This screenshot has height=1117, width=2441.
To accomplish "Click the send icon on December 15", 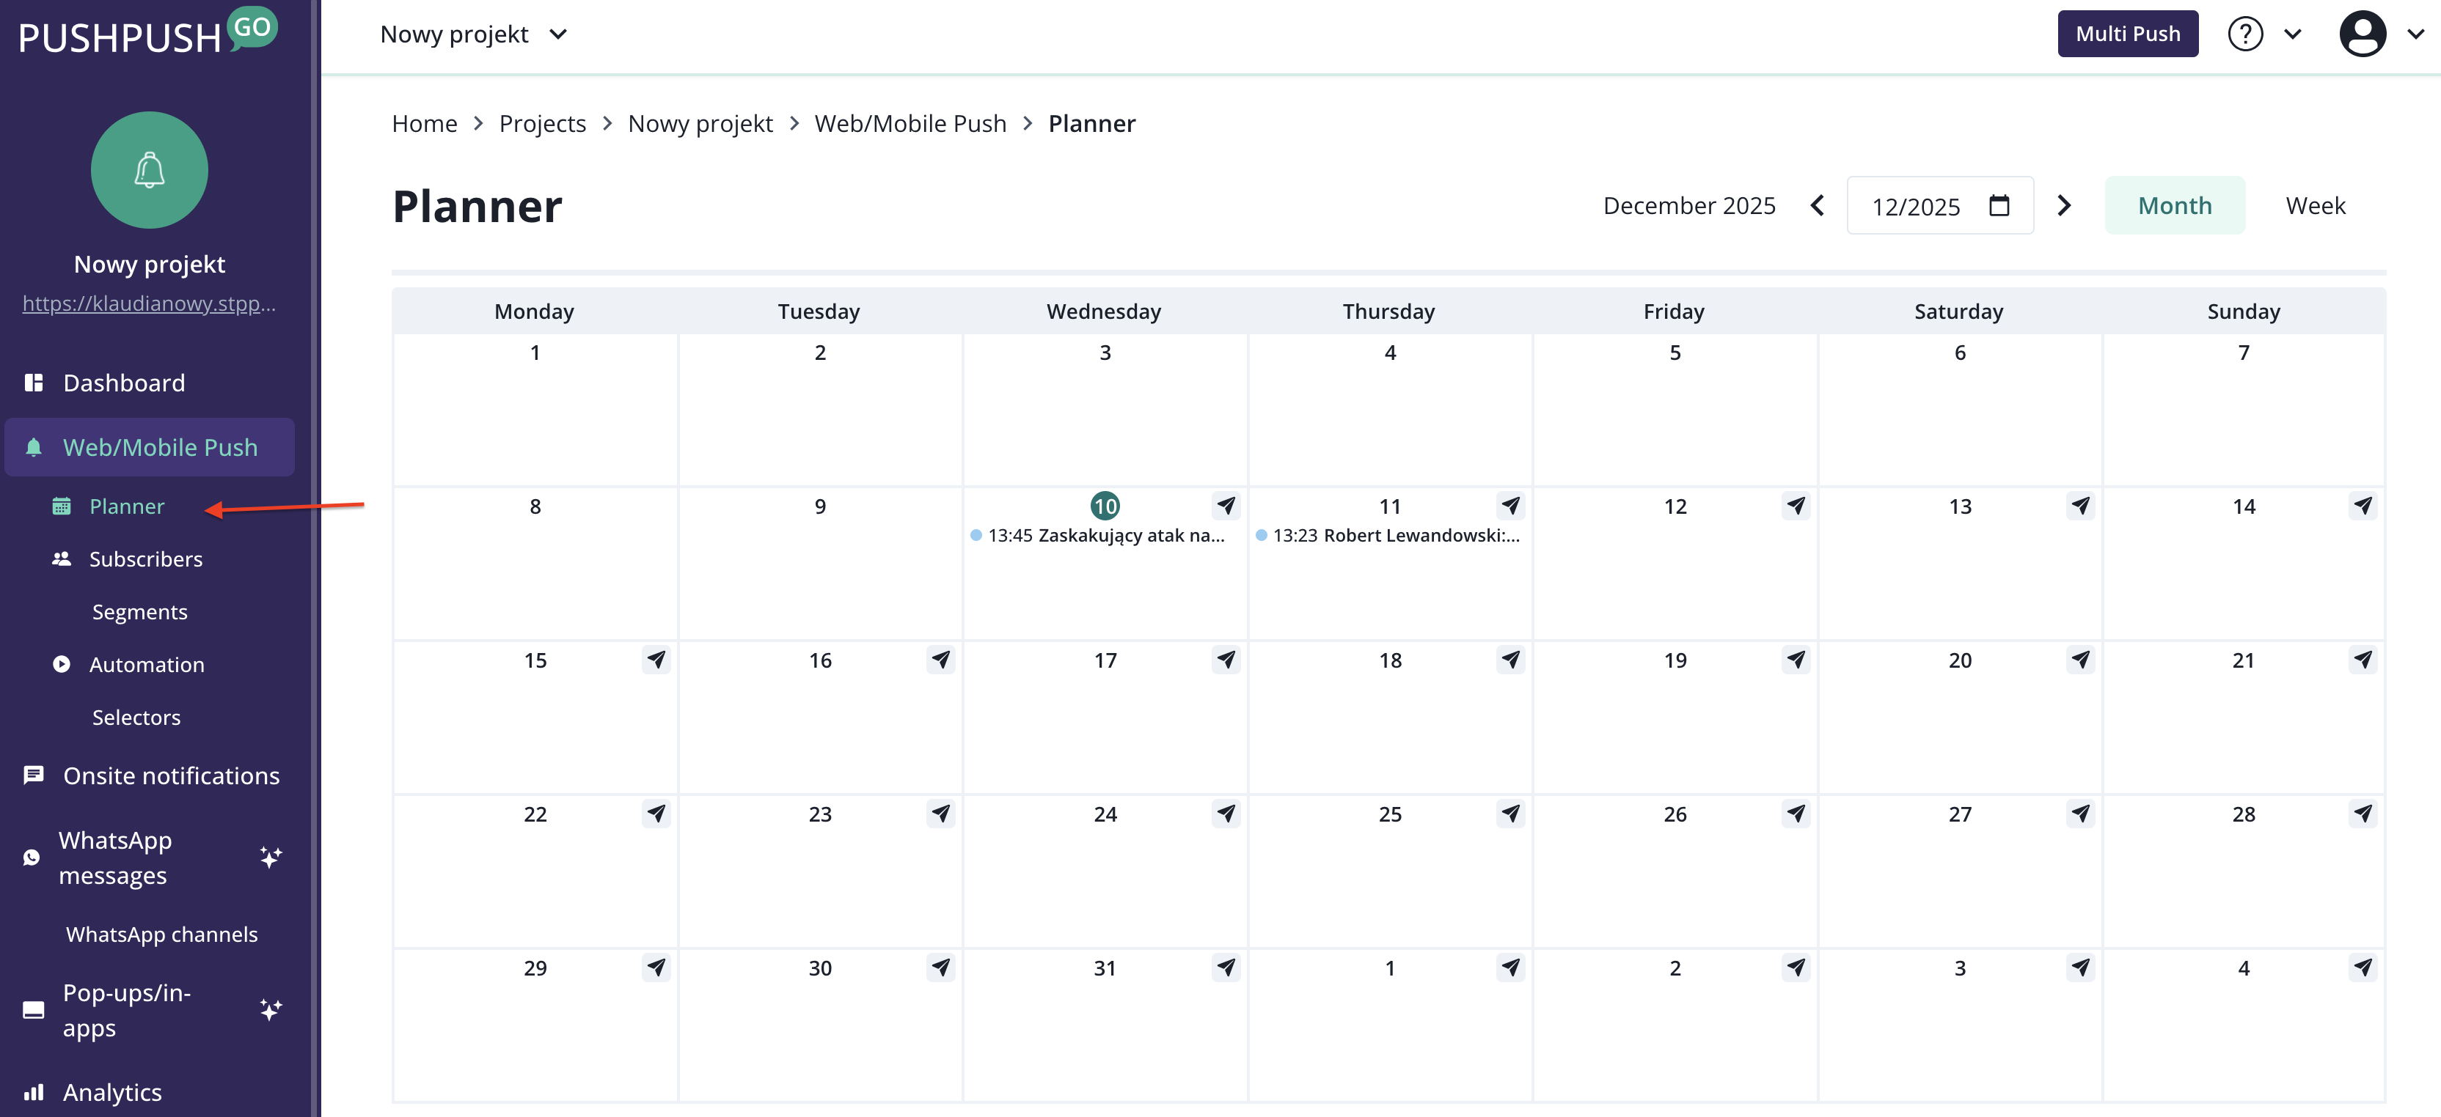I will tap(656, 659).
